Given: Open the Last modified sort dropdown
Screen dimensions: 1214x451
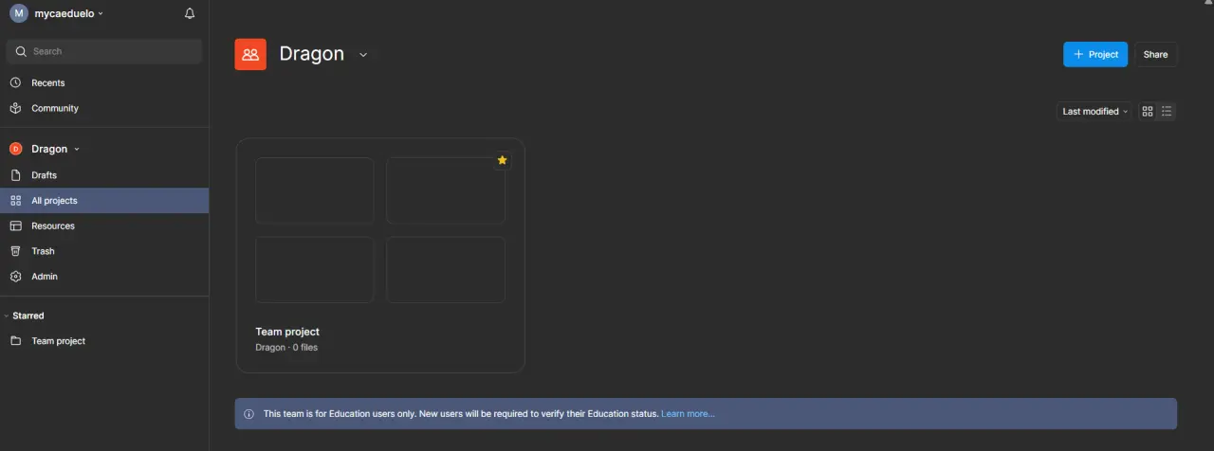Looking at the screenshot, I should click(x=1094, y=111).
